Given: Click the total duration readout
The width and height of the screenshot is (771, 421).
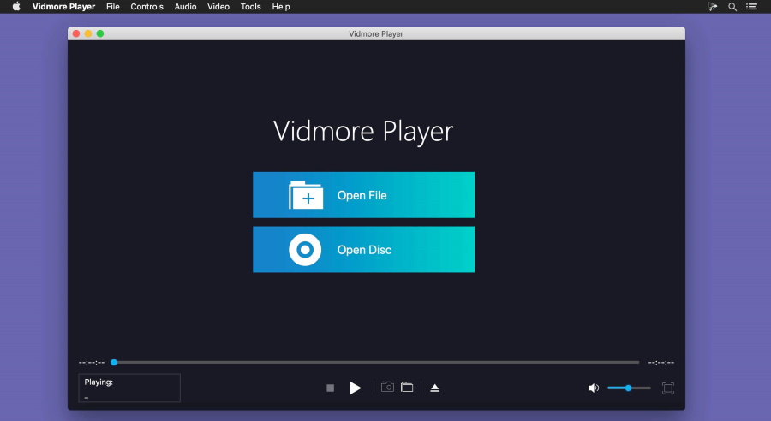Looking at the screenshot, I should tap(660, 363).
